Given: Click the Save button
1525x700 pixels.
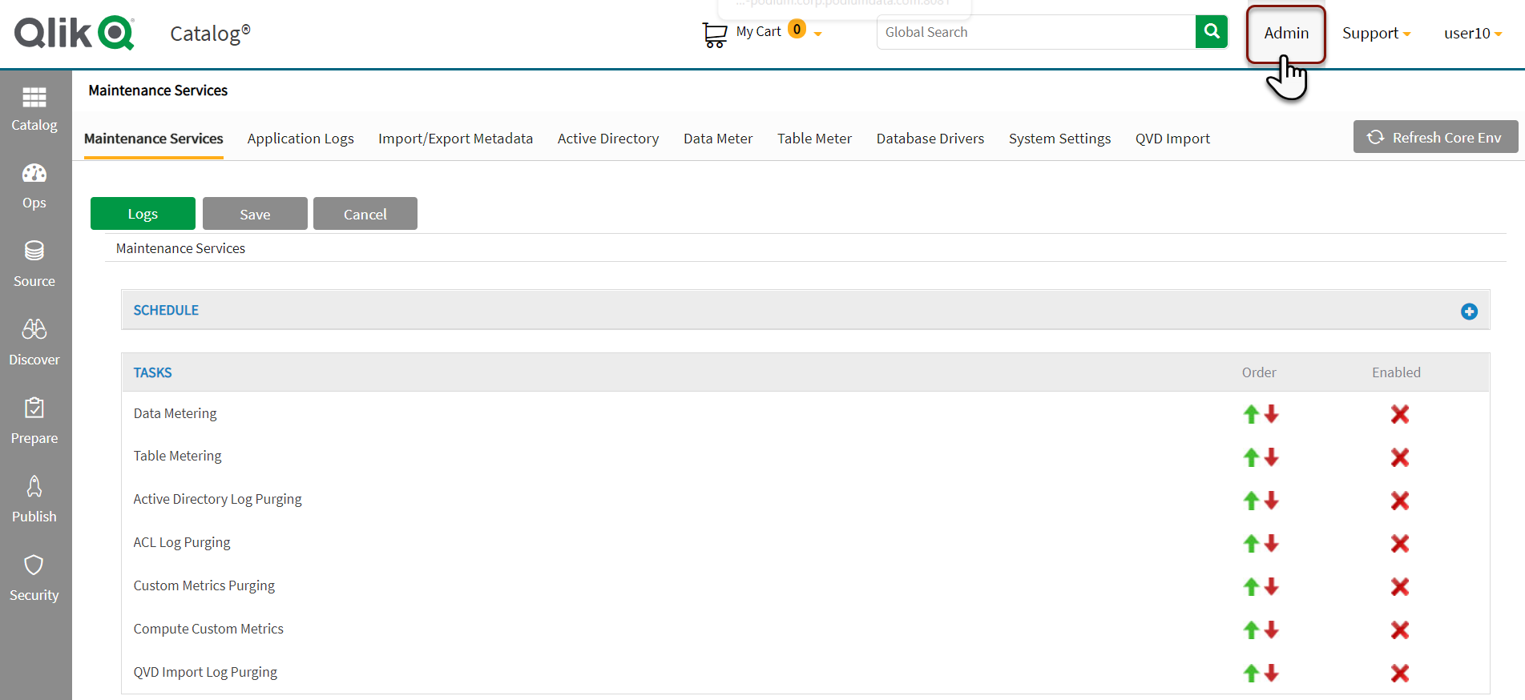Looking at the screenshot, I should 255,214.
